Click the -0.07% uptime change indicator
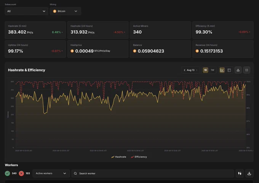 coord(56,51)
